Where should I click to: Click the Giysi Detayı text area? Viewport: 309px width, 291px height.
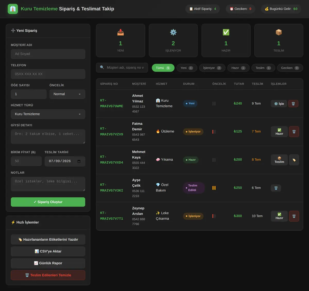click(48, 137)
